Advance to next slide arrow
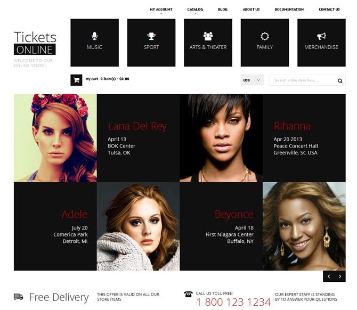The height and width of the screenshot is (310, 357). pyautogui.click(x=340, y=276)
